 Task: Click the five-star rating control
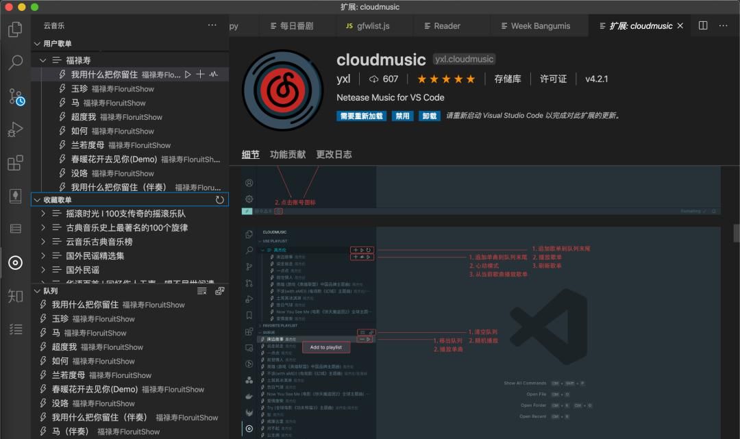(445, 79)
